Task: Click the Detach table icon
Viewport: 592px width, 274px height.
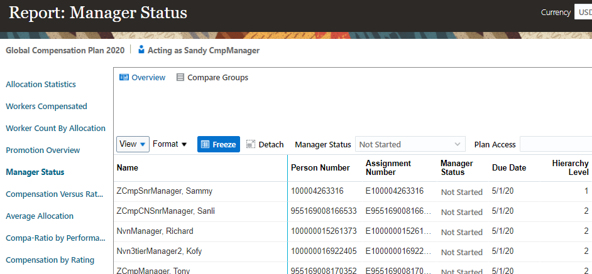Action: click(x=251, y=144)
